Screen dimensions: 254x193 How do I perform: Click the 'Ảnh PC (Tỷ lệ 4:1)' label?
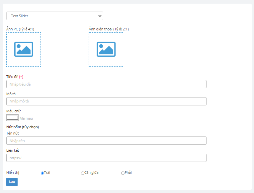point(20,29)
